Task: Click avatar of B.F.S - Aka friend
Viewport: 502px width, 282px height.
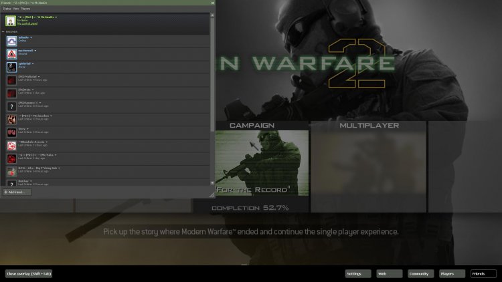Action: click(x=11, y=172)
